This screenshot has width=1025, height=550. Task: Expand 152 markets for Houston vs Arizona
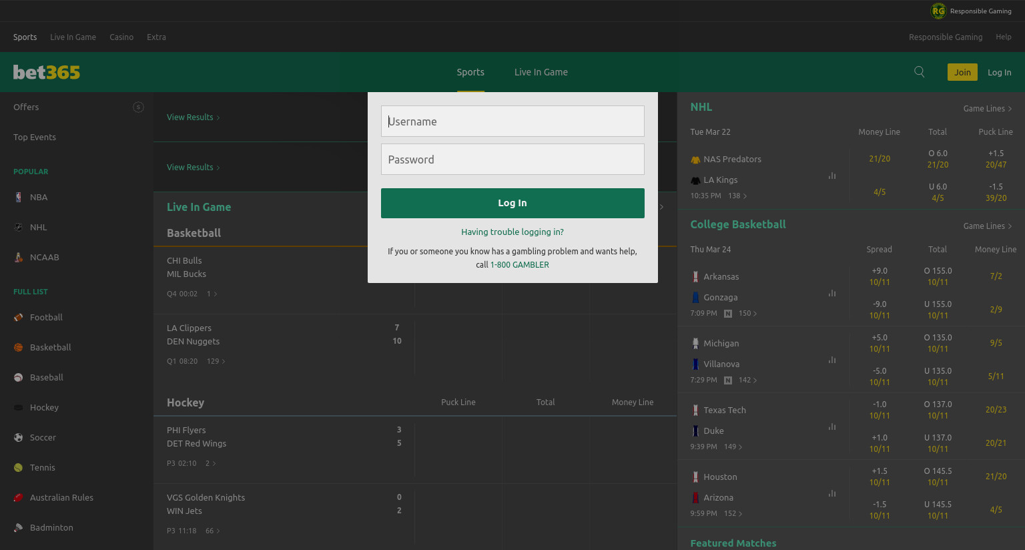tap(733, 514)
